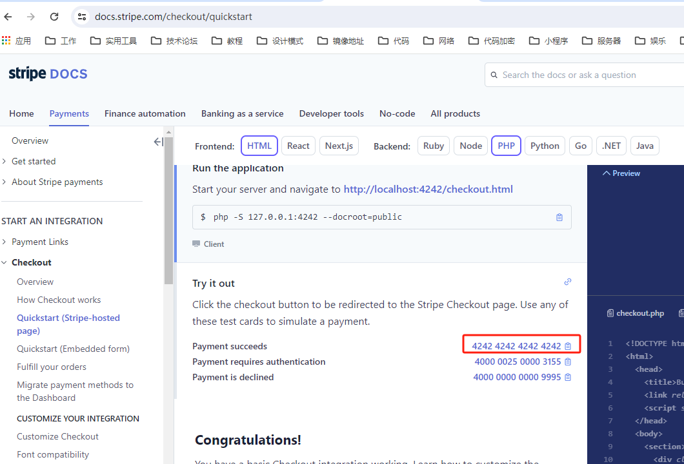Open the All products tab
Screen dimensions: 684x464
[455, 113]
